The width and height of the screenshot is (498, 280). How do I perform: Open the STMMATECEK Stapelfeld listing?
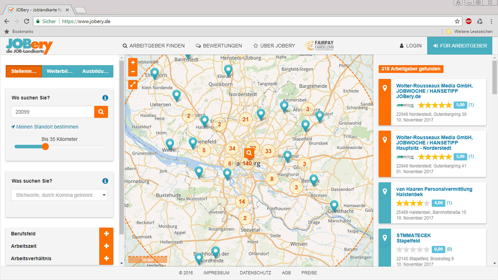pyautogui.click(x=413, y=238)
